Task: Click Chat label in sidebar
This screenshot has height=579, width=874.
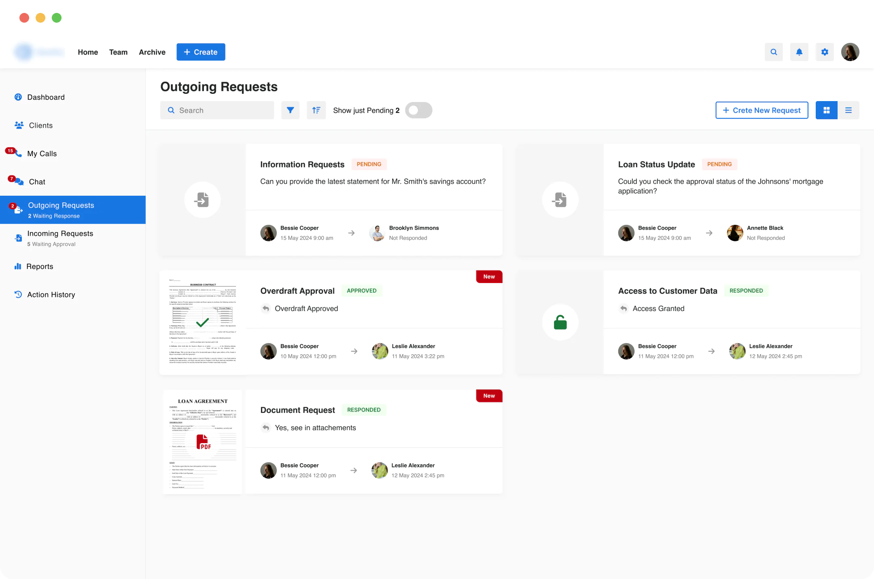Action: click(37, 182)
